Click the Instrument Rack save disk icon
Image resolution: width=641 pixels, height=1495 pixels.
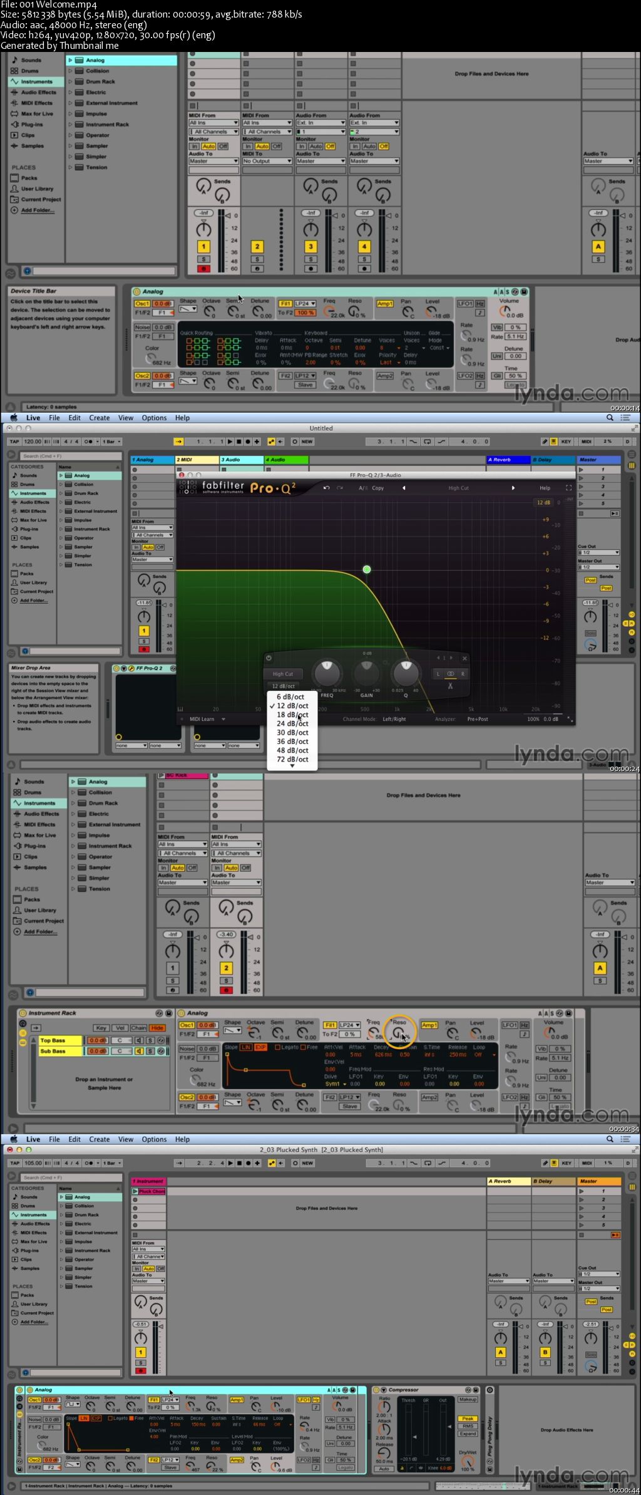pos(168,1013)
